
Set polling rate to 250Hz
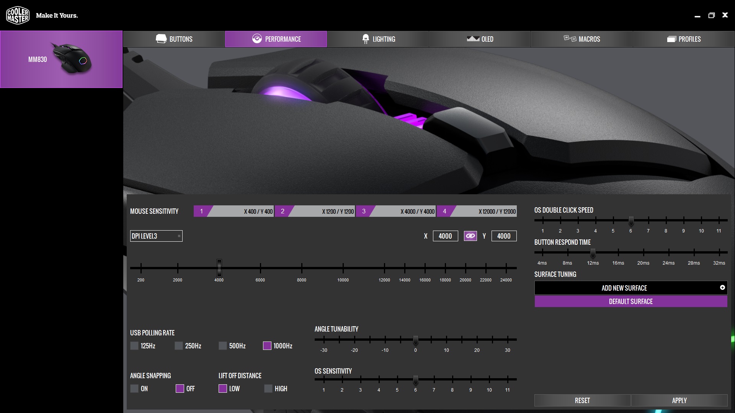179,346
